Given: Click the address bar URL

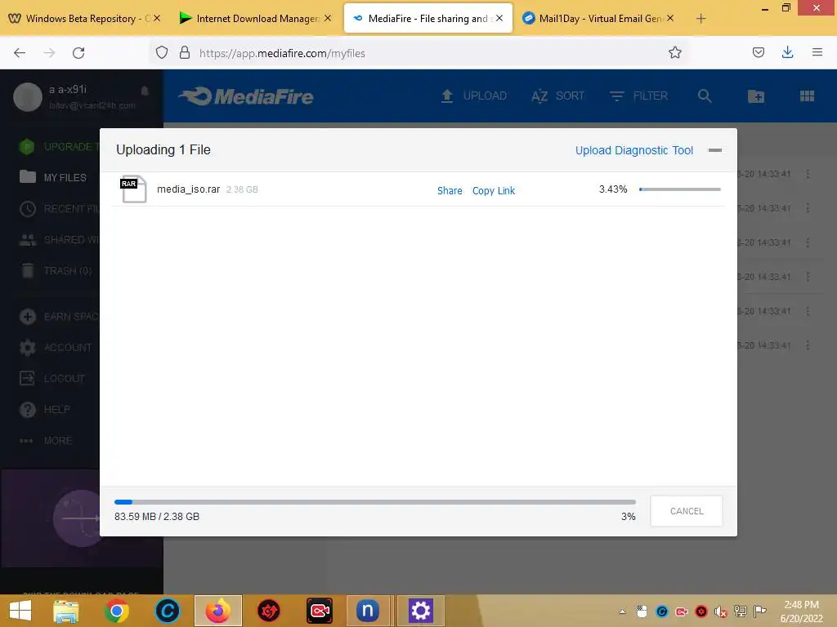Looking at the screenshot, I should [x=282, y=53].
